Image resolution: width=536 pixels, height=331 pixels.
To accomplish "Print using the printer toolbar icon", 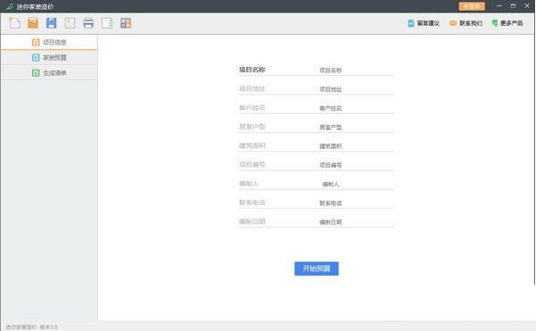I will pos(88,23).
